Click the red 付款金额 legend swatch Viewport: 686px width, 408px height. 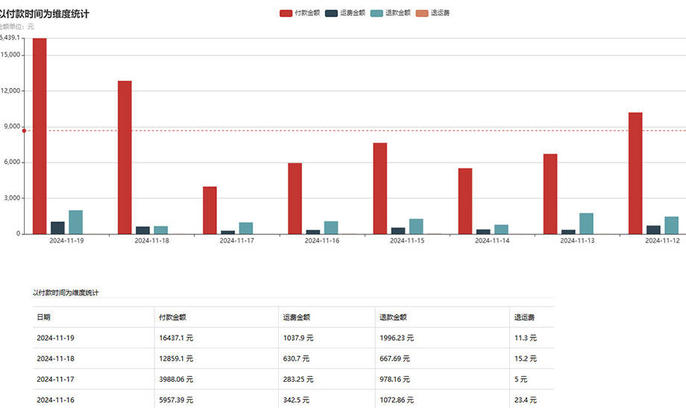click(286, 13)
